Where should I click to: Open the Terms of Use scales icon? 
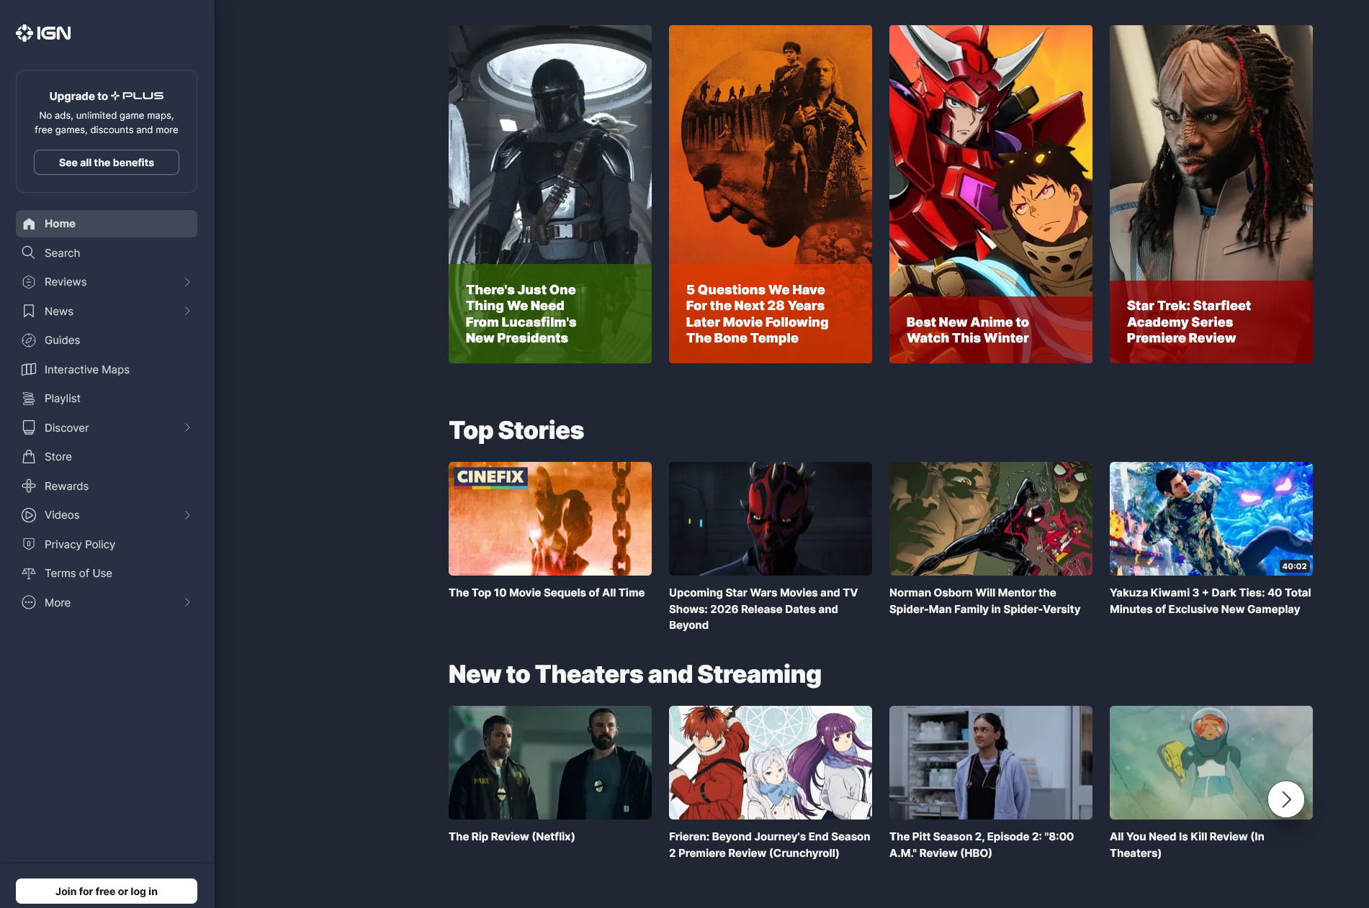[29, 573]
